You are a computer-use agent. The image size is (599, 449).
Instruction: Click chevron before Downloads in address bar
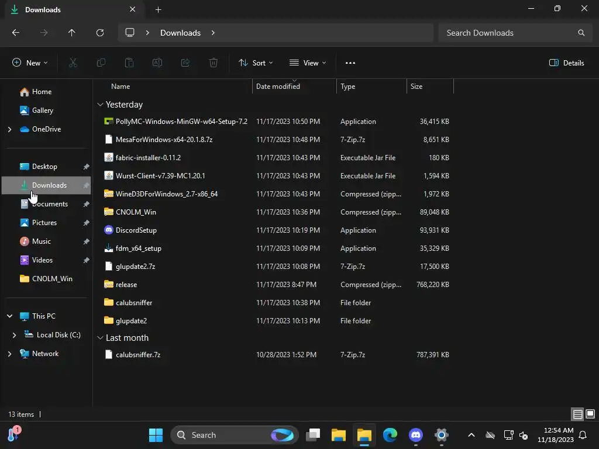pyautogui.click(x=147, y=33)
